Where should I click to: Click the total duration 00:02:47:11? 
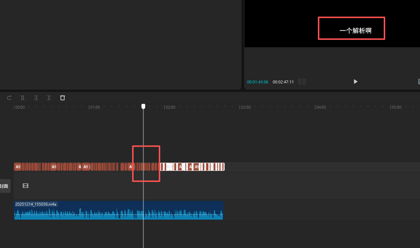tap(283, 82)
